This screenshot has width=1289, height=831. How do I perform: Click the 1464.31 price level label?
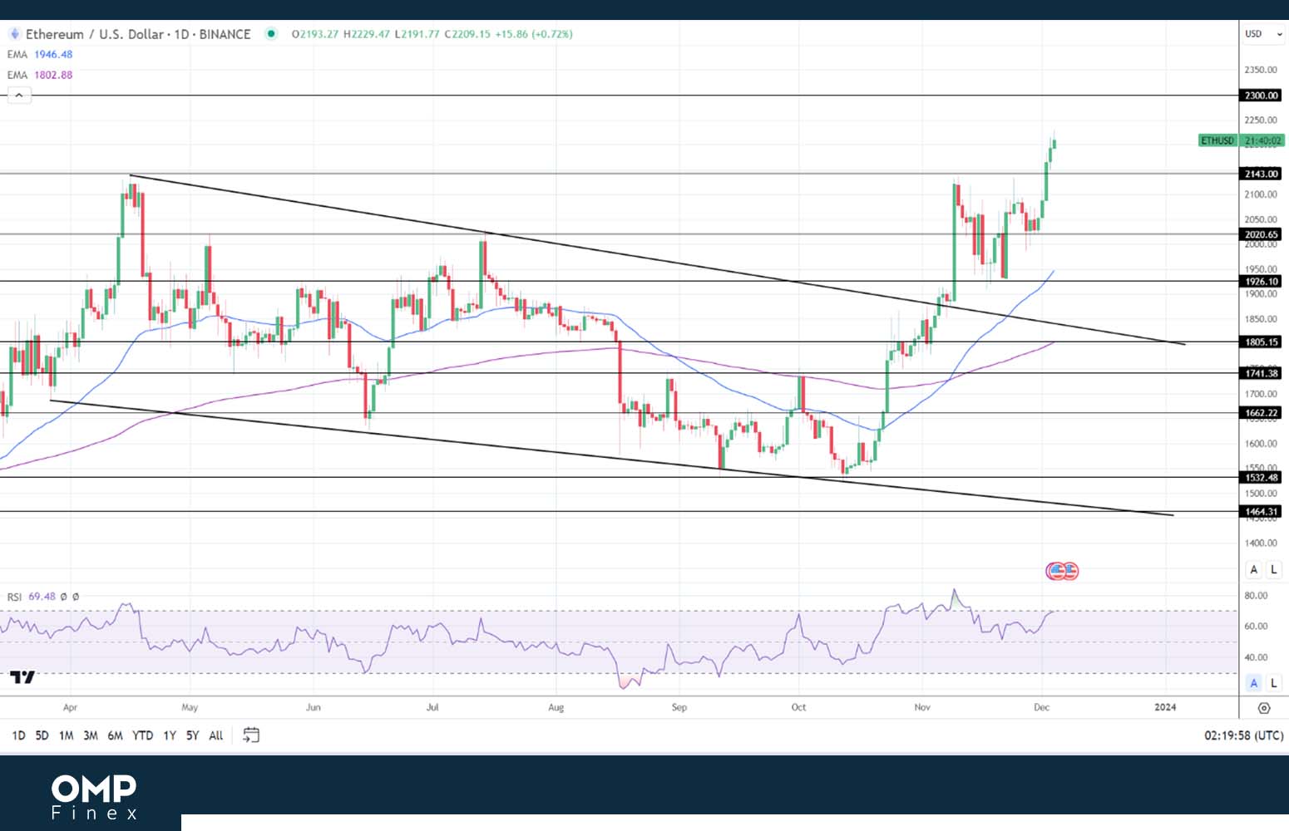(1261, 512)
